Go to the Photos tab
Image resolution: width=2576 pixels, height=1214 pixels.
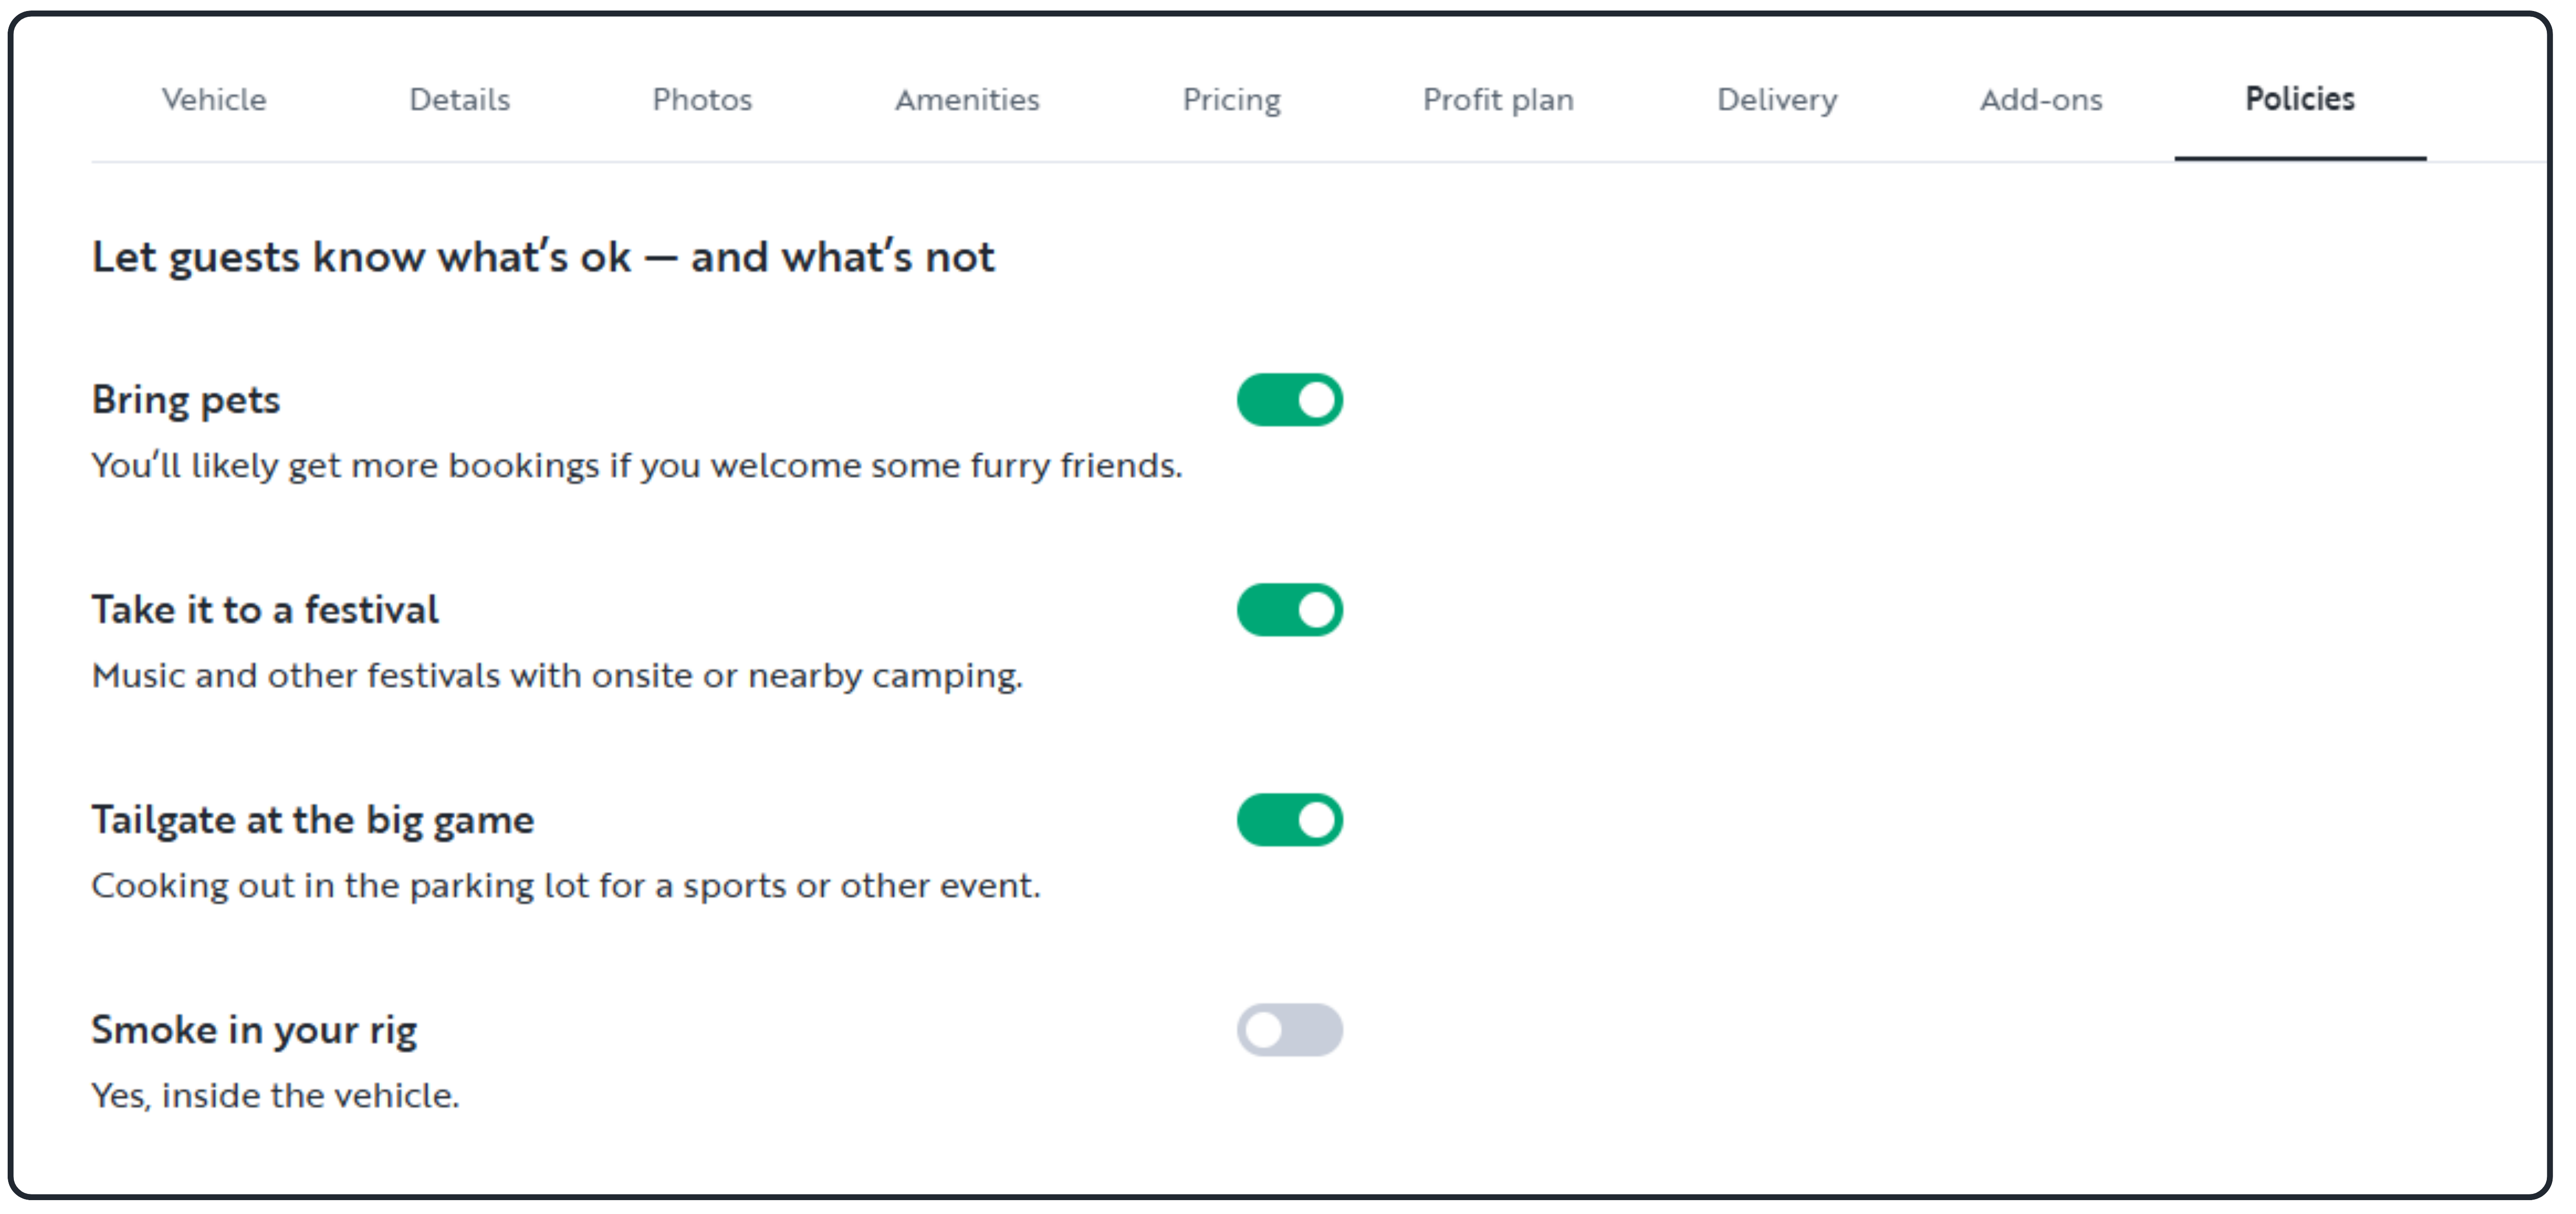[x=702, y=100]
